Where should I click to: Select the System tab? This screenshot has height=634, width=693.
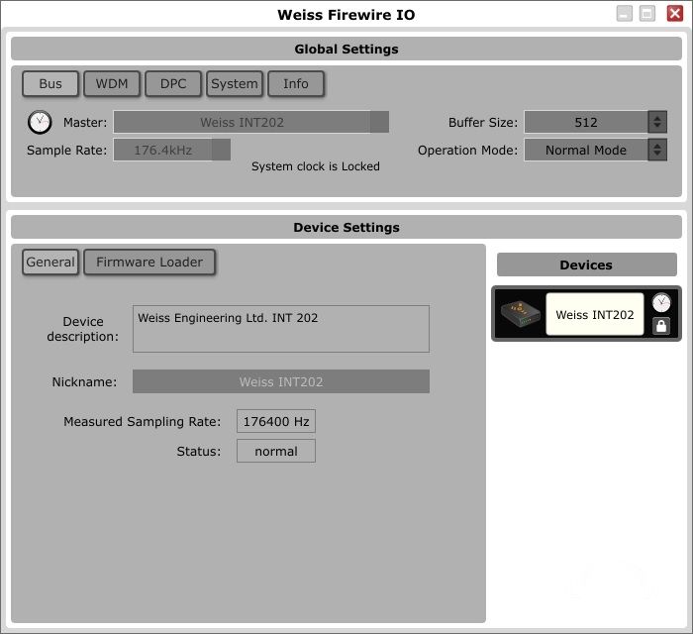coord(235,83)
